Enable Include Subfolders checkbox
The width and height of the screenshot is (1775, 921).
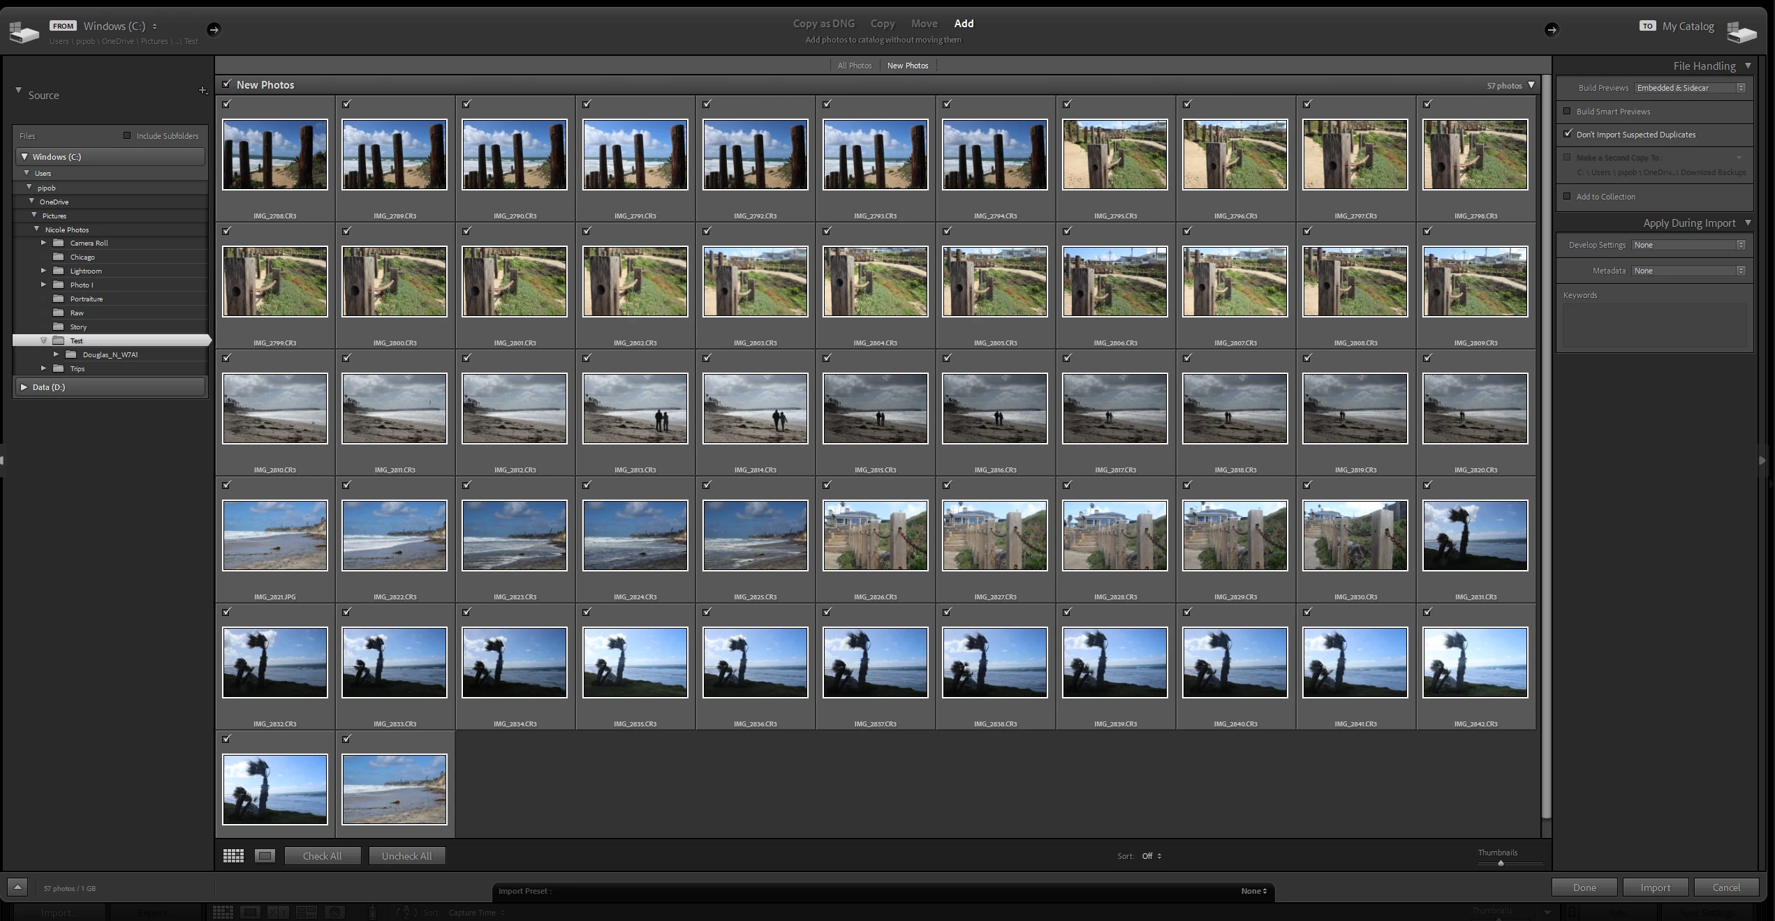coord(127,135)
